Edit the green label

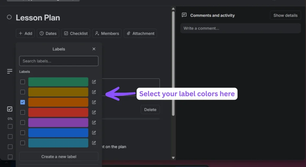[94, 82]
